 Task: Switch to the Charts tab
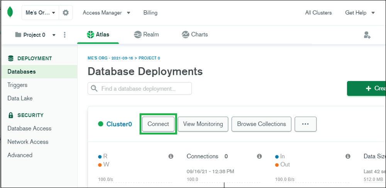click(x=195, y=34)
